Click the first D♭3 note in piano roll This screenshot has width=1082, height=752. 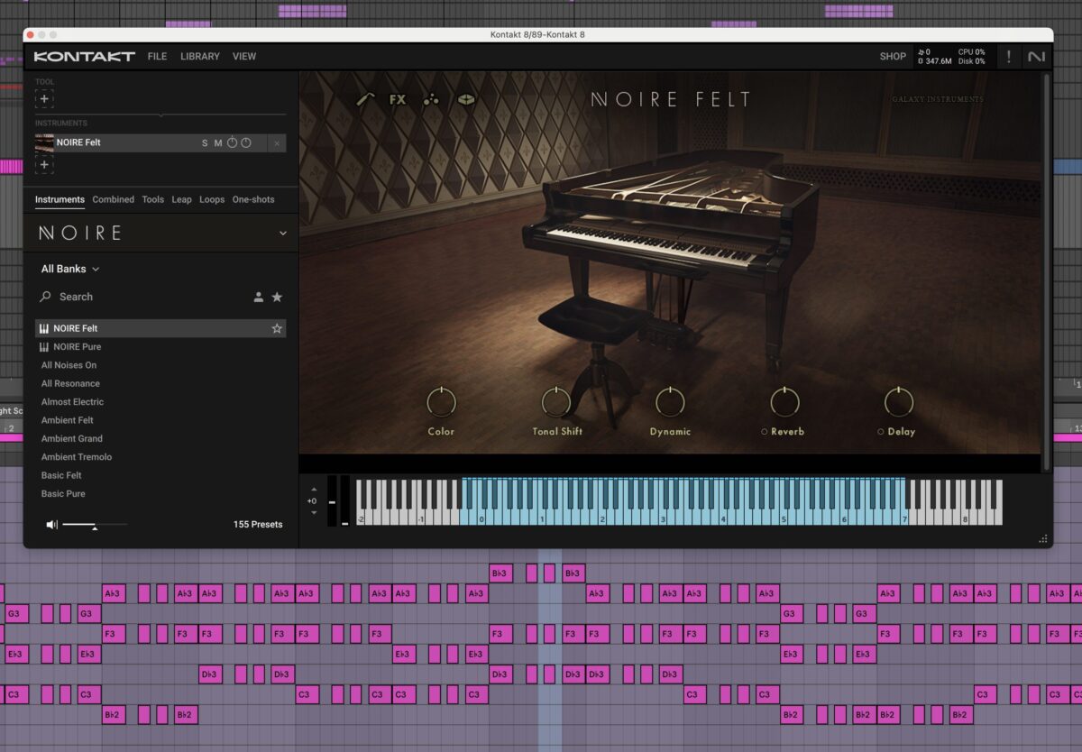click(210, 674)
